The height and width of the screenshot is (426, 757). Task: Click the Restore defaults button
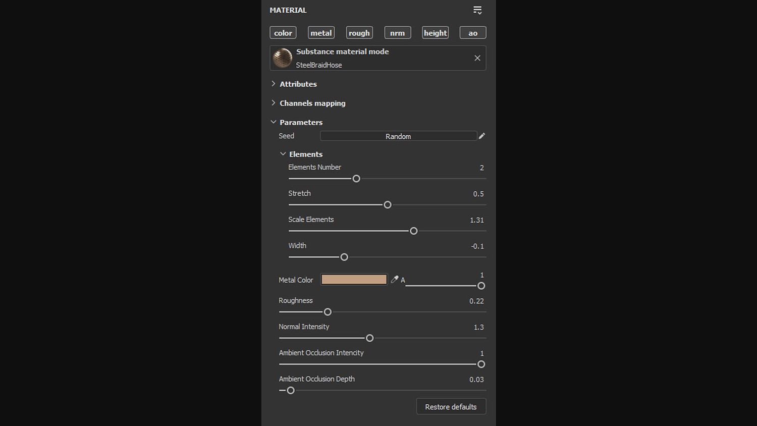pos(451,407)
